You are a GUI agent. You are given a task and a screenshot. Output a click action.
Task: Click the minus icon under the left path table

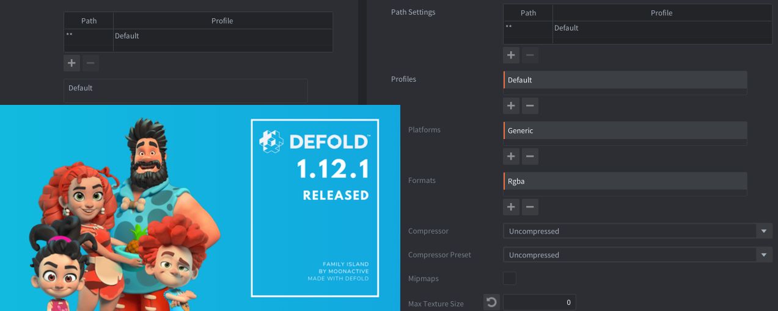[90, 63]
